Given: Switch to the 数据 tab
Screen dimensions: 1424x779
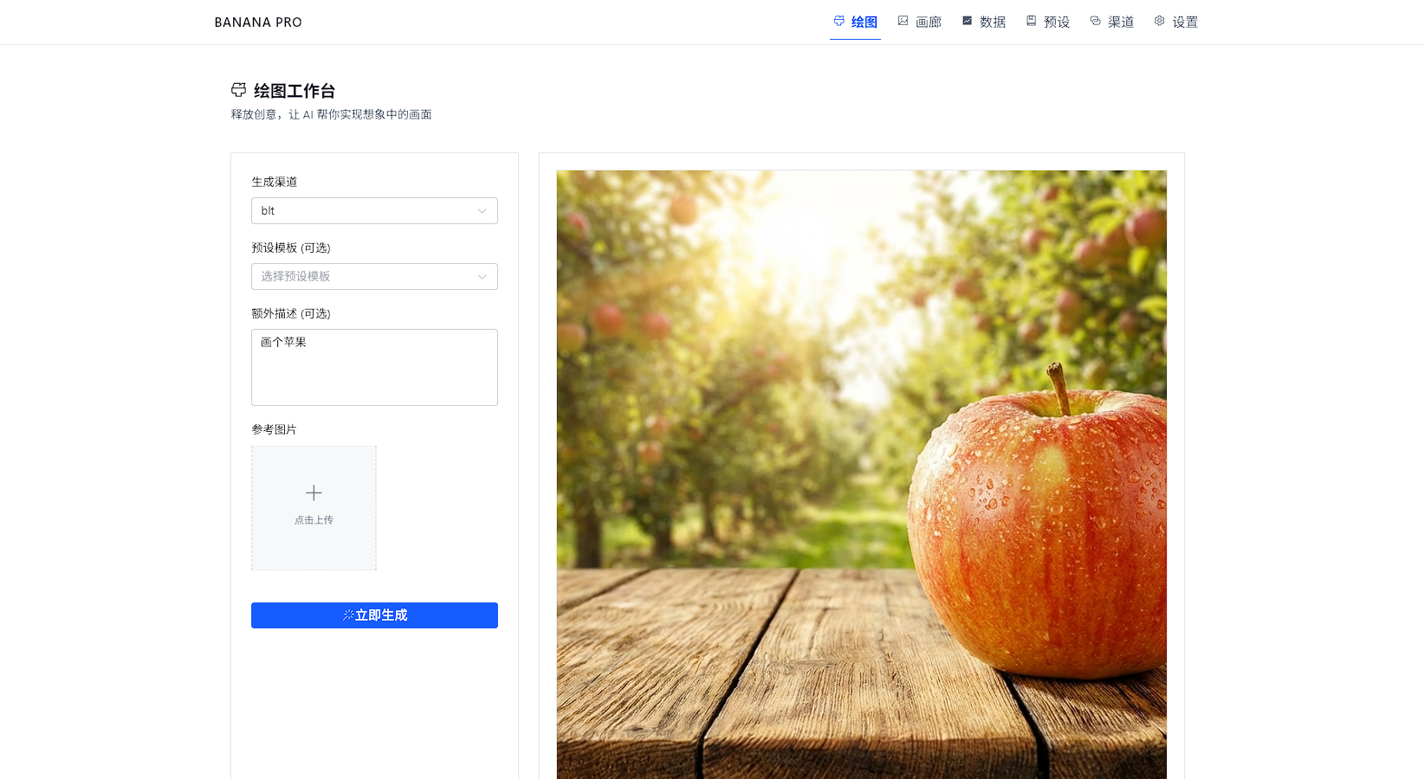Looking at the screenshot, I should [x=984, y=22].
